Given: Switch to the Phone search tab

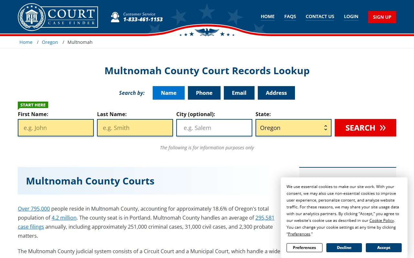Looking at the screenshot, I should pos(204,93).
